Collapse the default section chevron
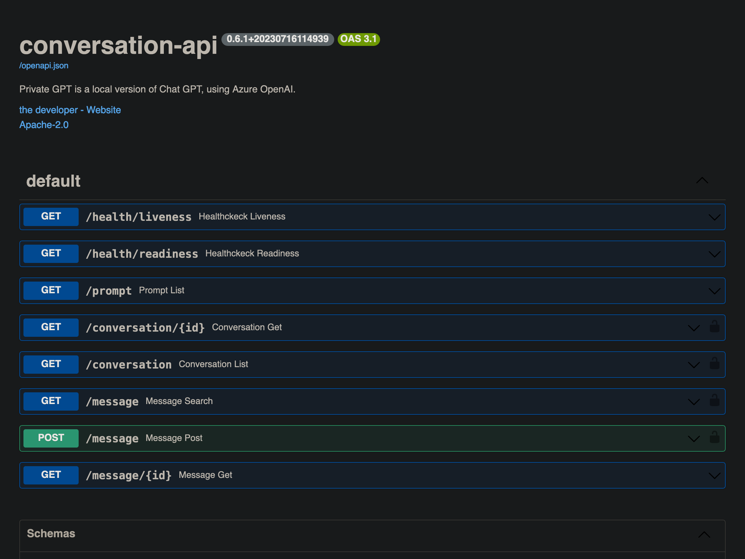The image size is (745, 559). pos(702,181)
